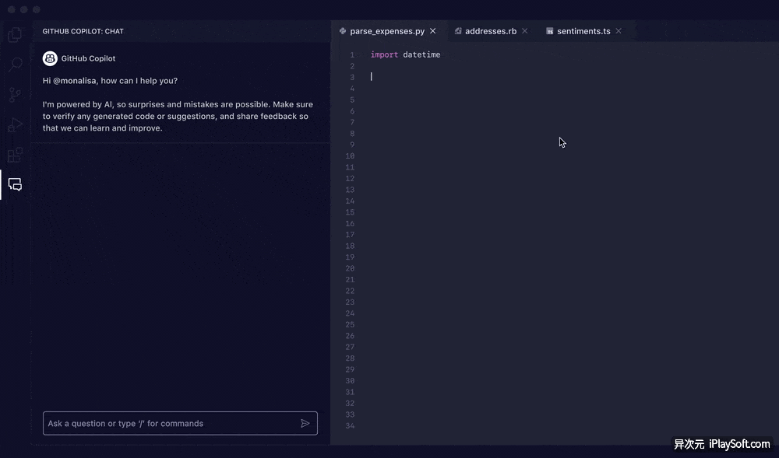
Task: Open the Run and Debug icon
Action: pyautogui.click(x=15, y=124)
